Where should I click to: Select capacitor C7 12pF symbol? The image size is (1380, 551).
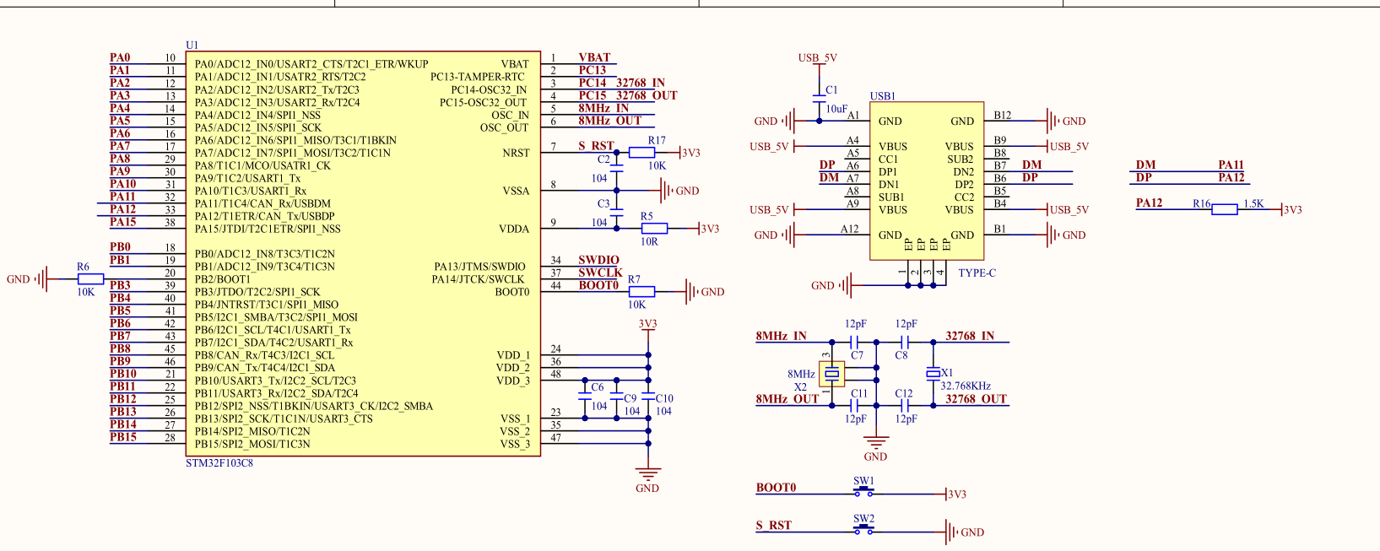coord(854,342)
